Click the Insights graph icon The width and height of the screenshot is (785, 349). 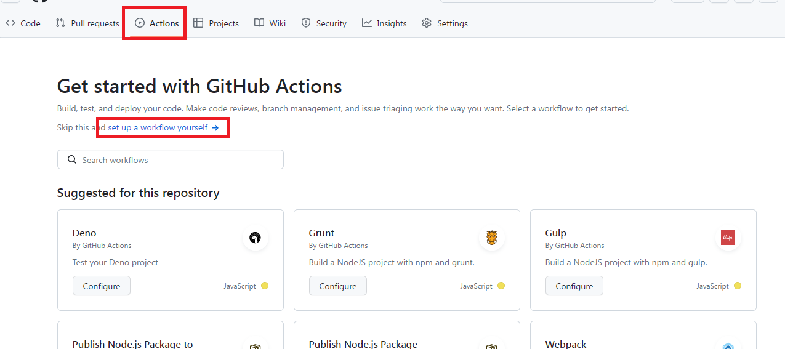[x=367, y=23]
